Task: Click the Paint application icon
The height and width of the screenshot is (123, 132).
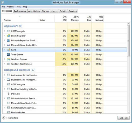Action: pyautogui.click(x=8, y=50)
